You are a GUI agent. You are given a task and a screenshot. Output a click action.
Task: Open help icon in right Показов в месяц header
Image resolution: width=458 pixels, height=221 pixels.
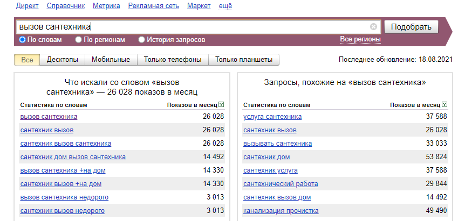(x=445, y=104)
